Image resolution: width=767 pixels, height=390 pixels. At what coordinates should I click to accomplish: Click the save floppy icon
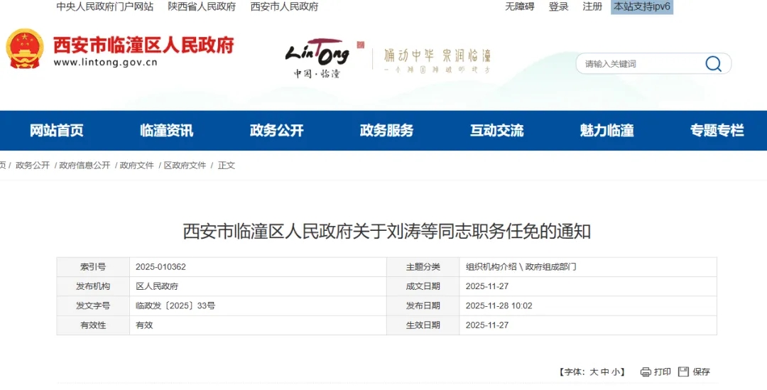[683, 372]
